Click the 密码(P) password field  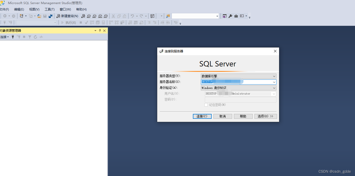241,100
